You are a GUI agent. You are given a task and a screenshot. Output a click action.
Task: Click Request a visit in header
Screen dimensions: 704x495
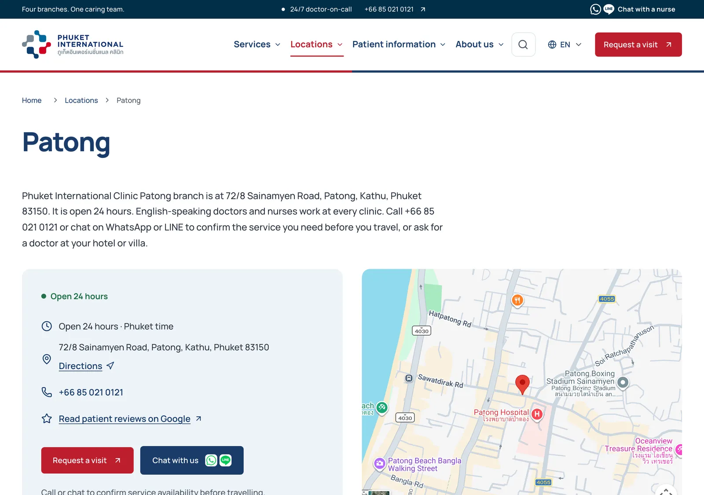(x=638, y=44)
